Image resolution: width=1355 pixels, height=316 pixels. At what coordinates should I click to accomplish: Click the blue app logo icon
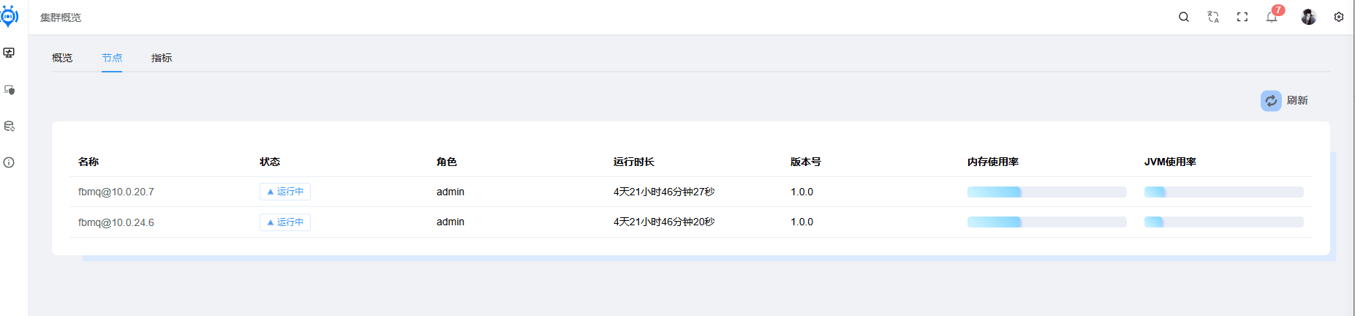9,16
